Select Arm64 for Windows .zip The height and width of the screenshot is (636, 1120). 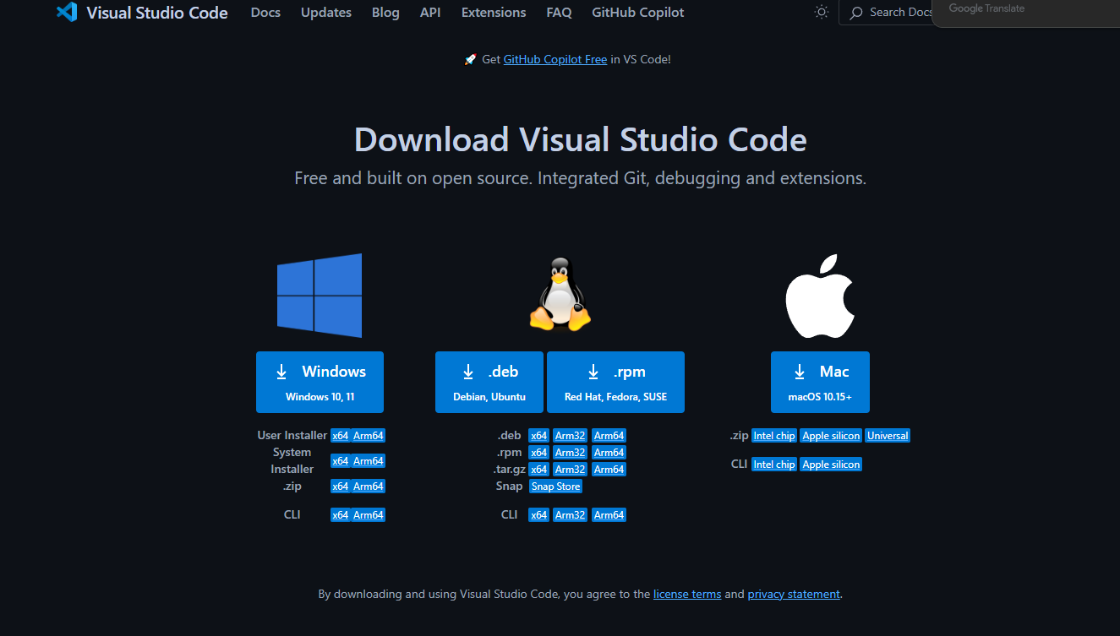click(369, 487)
